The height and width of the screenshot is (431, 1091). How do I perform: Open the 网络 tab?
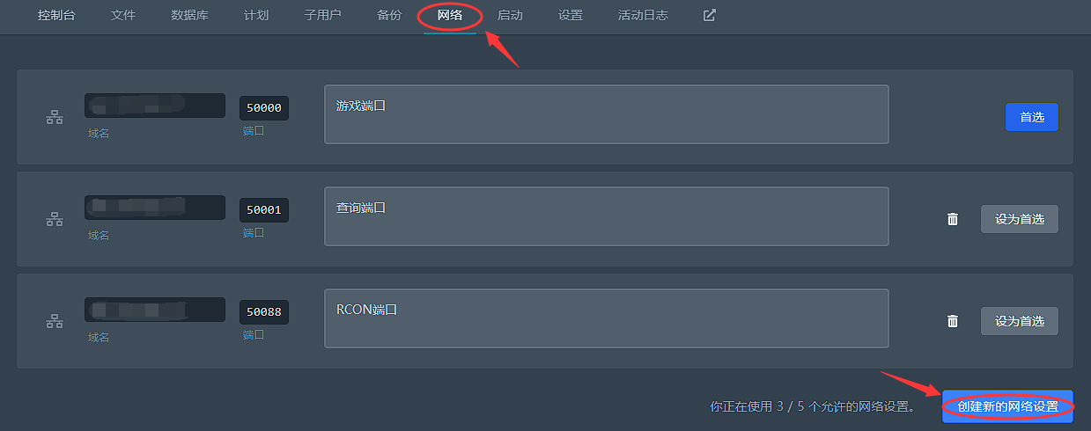(450, 16)
